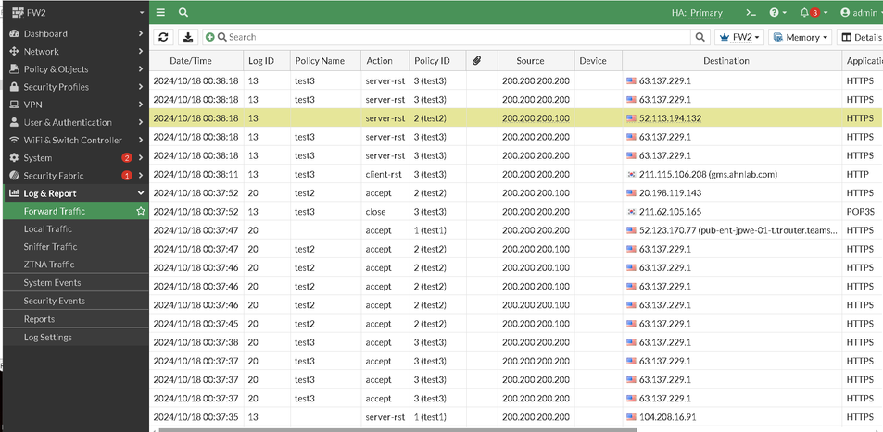
Task: Expand the Security Profiles chevron
Action: pyautogui.click(x=140, y=87)
